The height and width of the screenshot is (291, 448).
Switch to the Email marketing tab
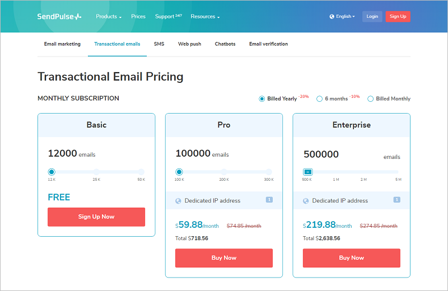pos(62,44)
